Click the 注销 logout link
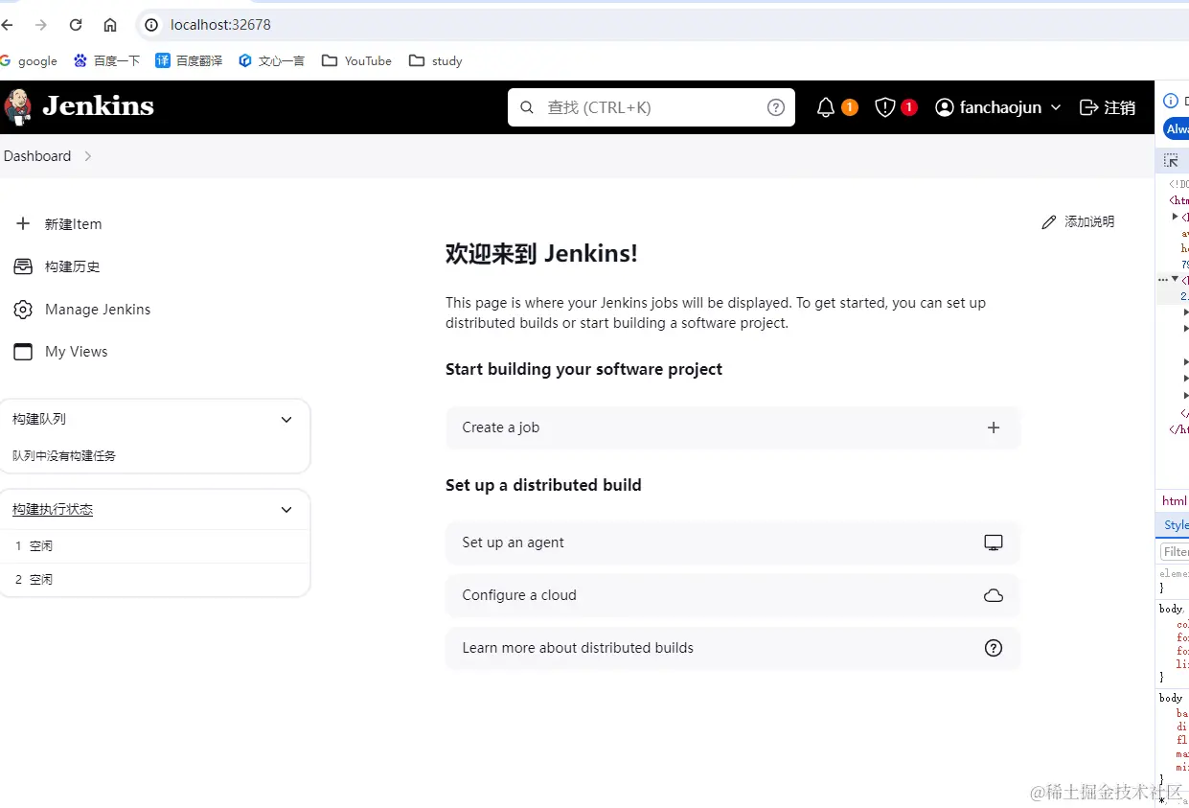Image resolution: width=1189 pixels, height=808 pixels. pyautogui.click(x=1108, y=107)
